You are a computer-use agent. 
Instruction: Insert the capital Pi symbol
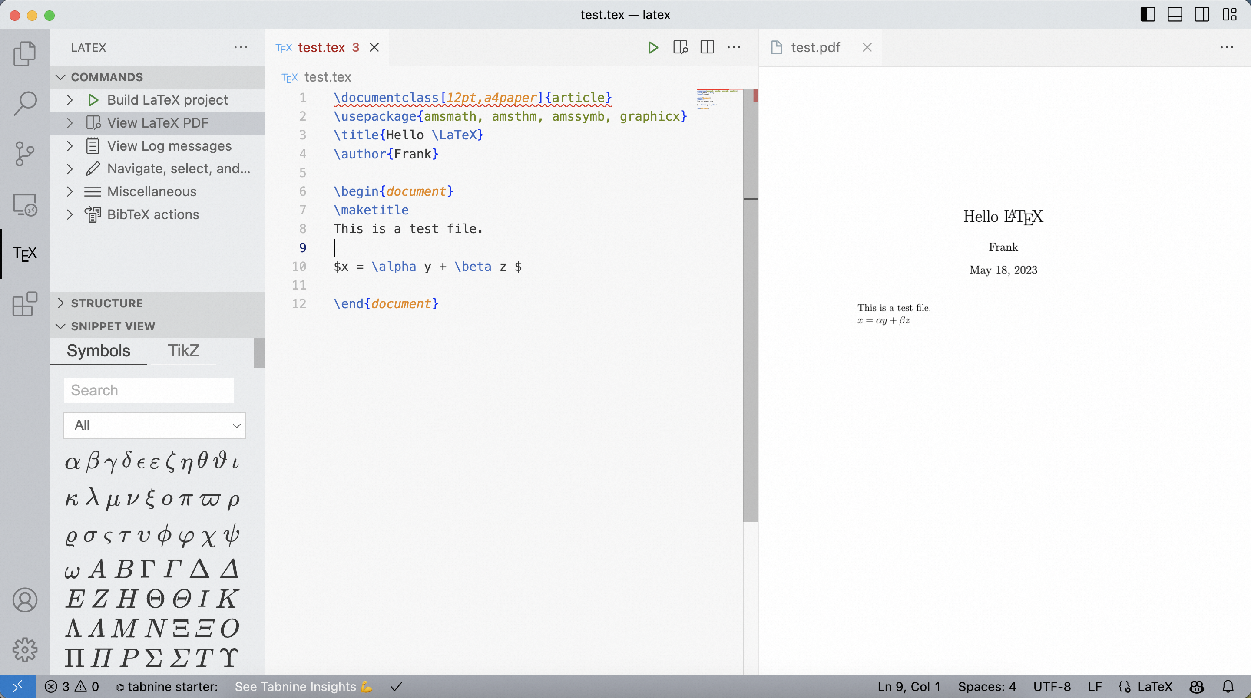click(x=74, y=658)
